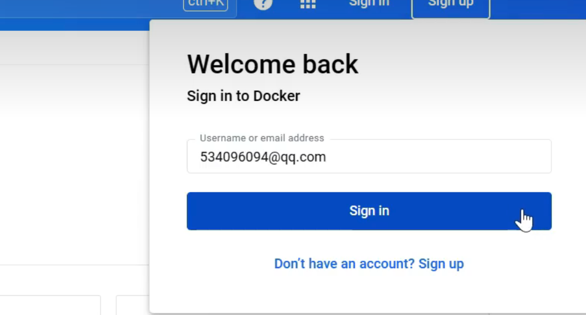Click the entered email 534096094@qq.com text
The image size is (586, 315).
point(263,157)
